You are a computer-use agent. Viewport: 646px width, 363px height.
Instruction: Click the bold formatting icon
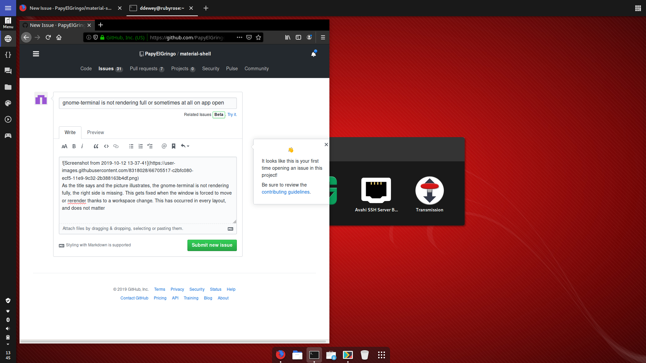[x=74, y=146]
